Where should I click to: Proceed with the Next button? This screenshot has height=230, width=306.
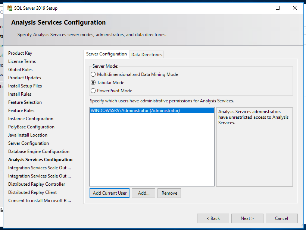point(247,218)
